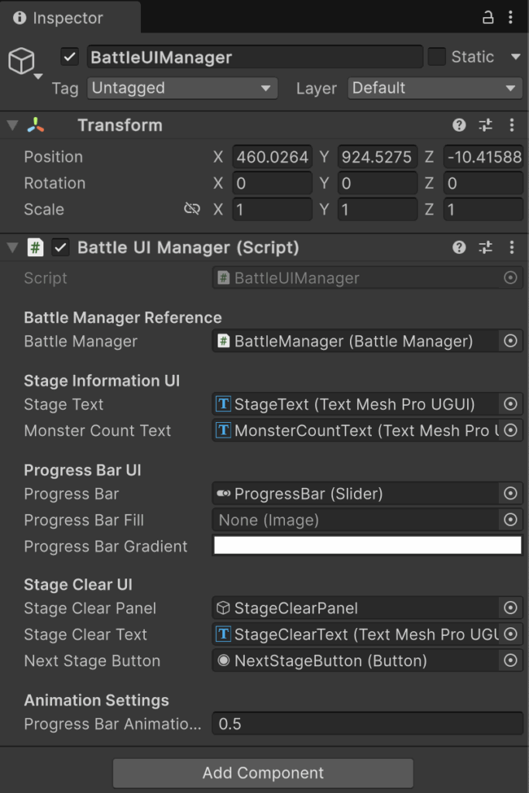Toggle constrained proportions link icon for Scale
This screenshot has width=529, height=793.
(192, 209)
